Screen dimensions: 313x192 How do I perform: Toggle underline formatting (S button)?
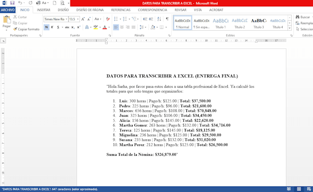click(x=58, y=27)
